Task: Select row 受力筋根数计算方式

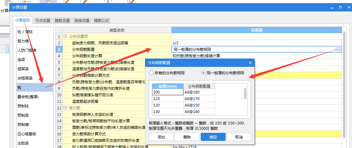Action: tap(104, 134)
